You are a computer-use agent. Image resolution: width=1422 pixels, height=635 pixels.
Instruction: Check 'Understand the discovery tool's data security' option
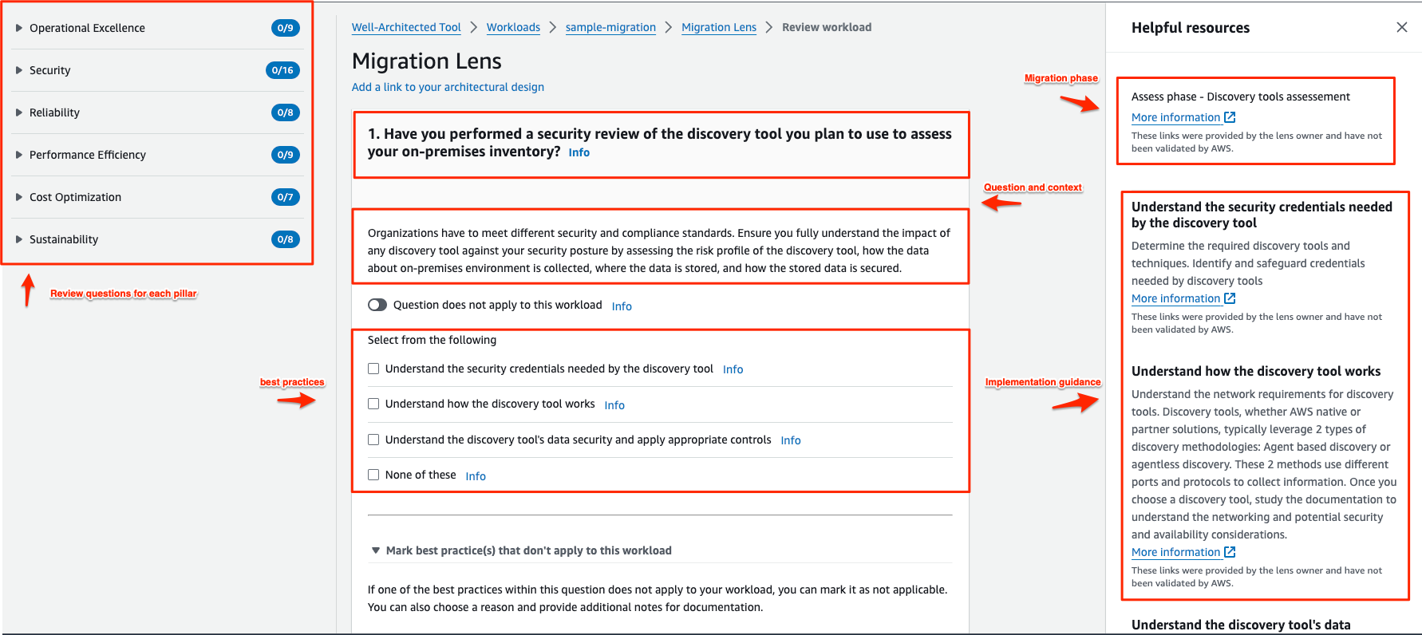tap(373, 440)
